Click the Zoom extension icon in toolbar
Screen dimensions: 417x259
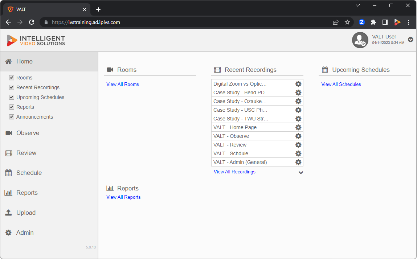[x=362, y=22]
